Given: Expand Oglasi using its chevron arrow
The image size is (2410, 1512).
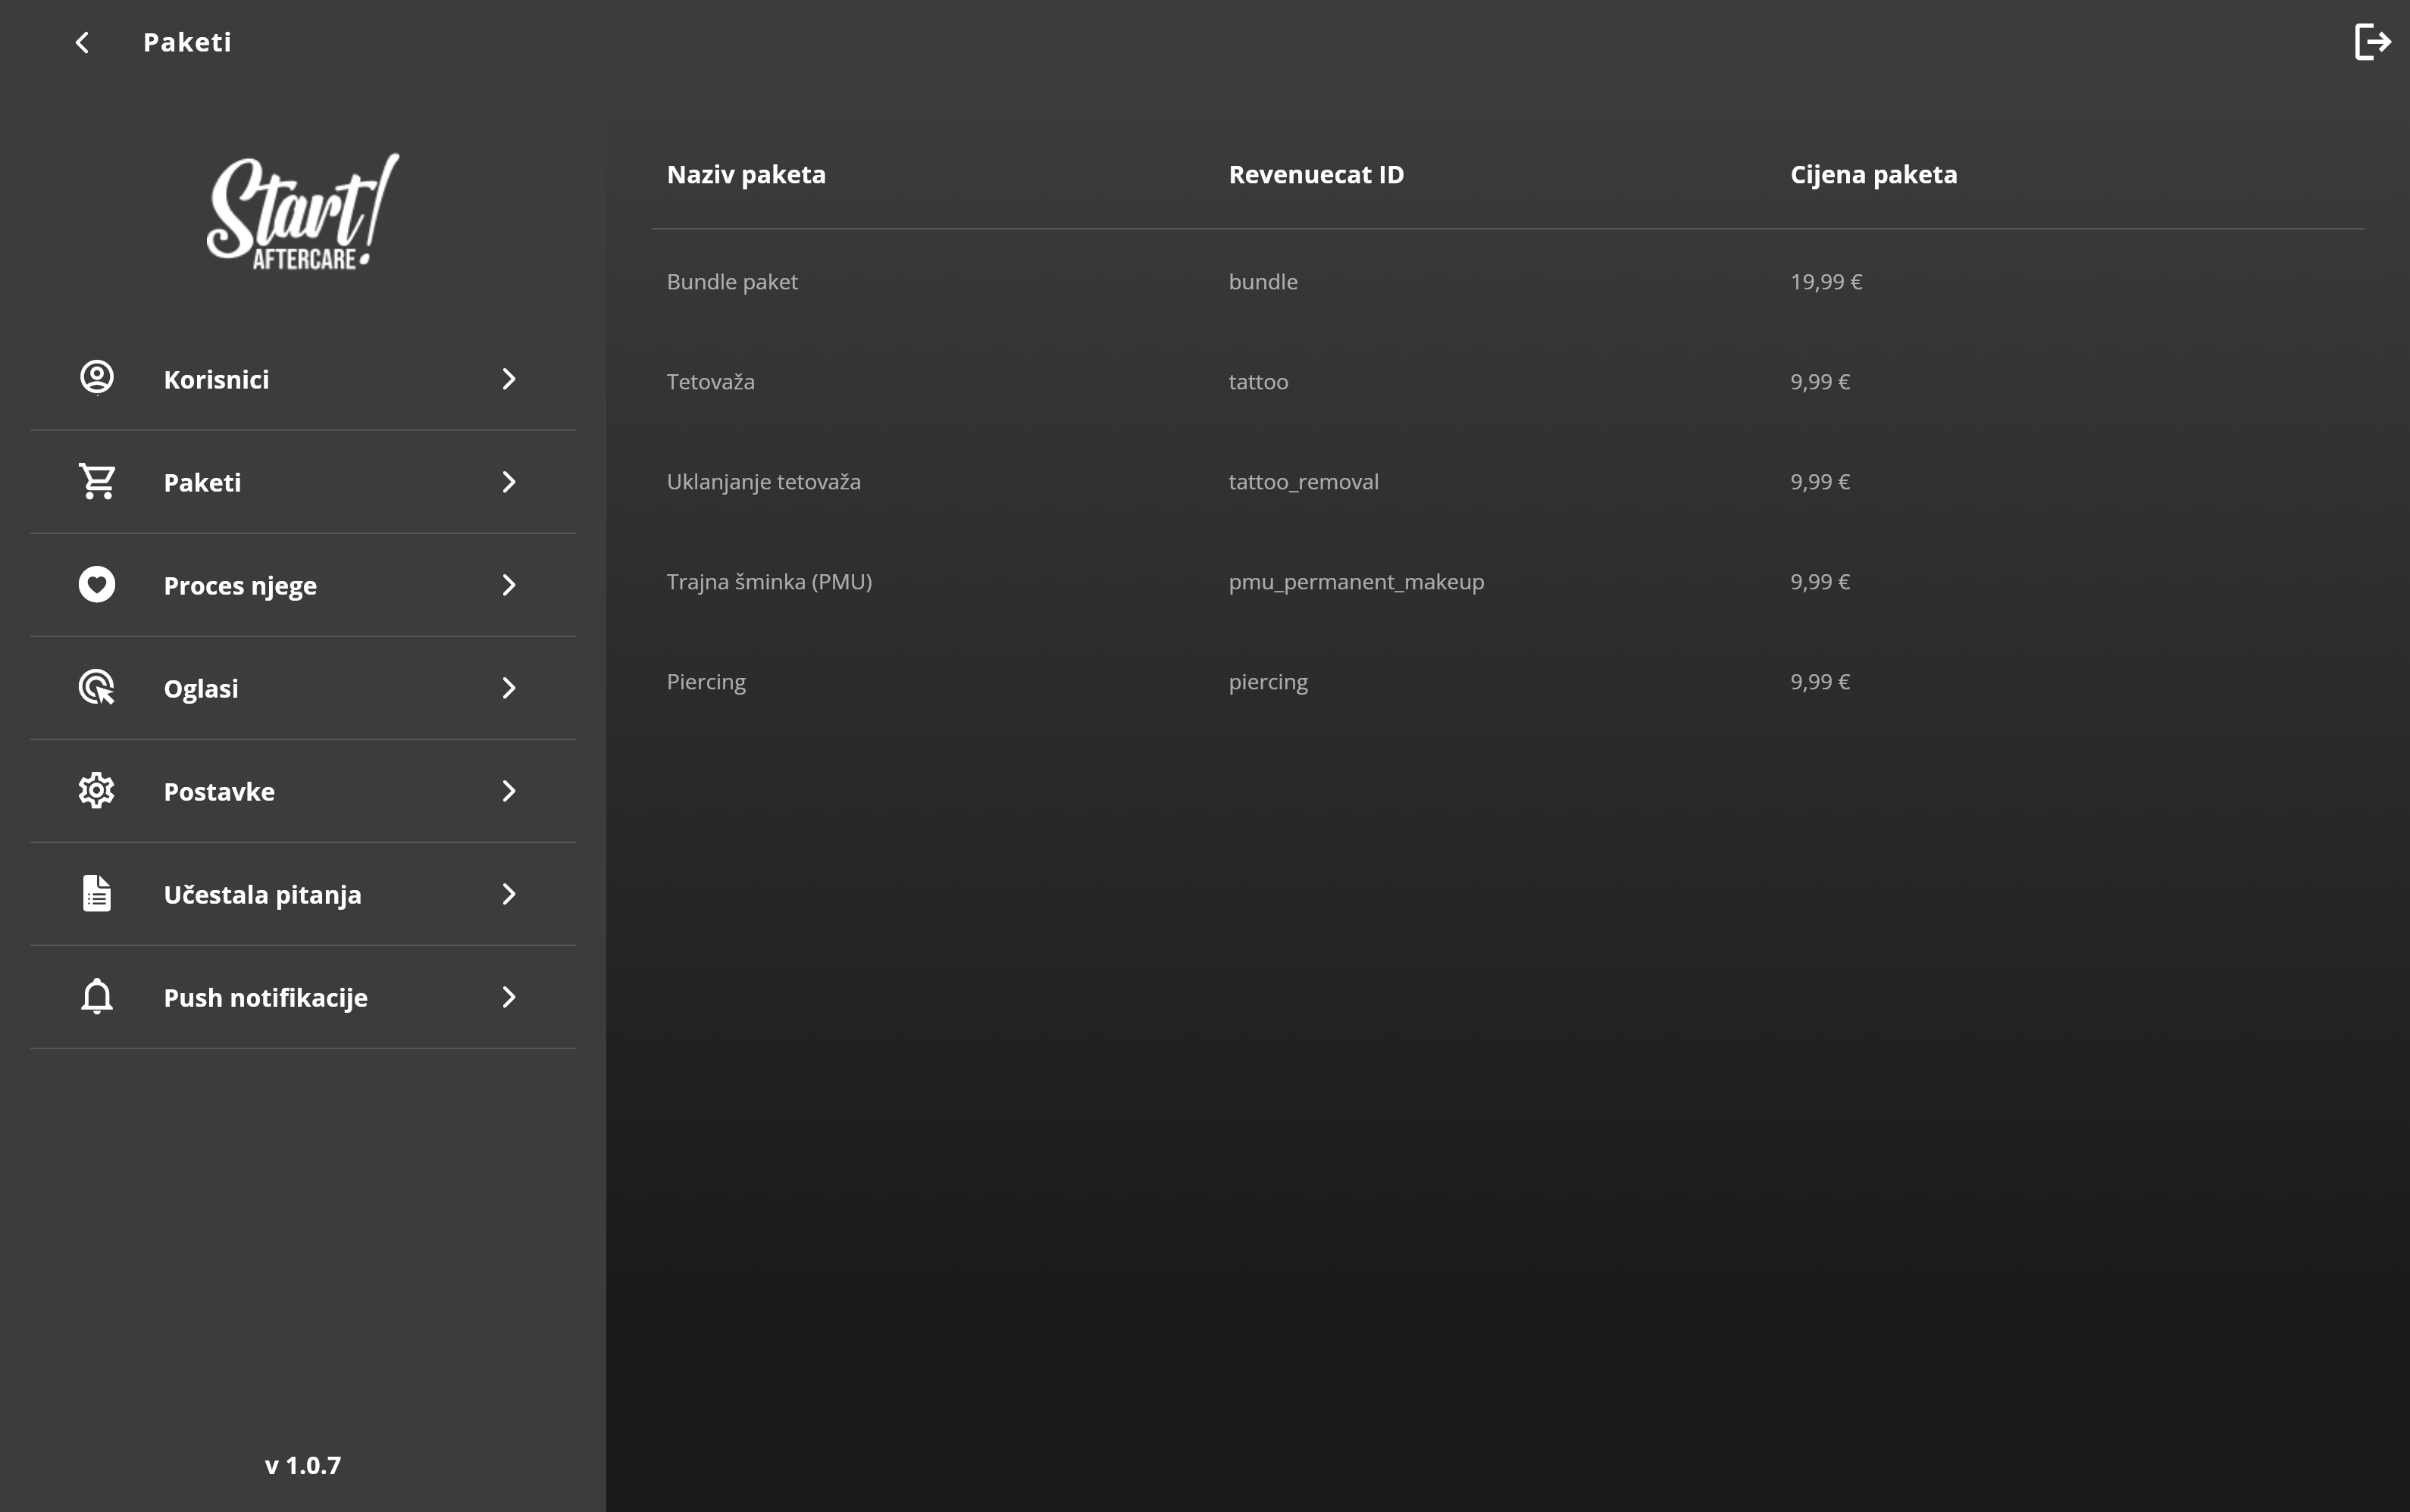Looking at the screenshot, I should click(509, 687).
